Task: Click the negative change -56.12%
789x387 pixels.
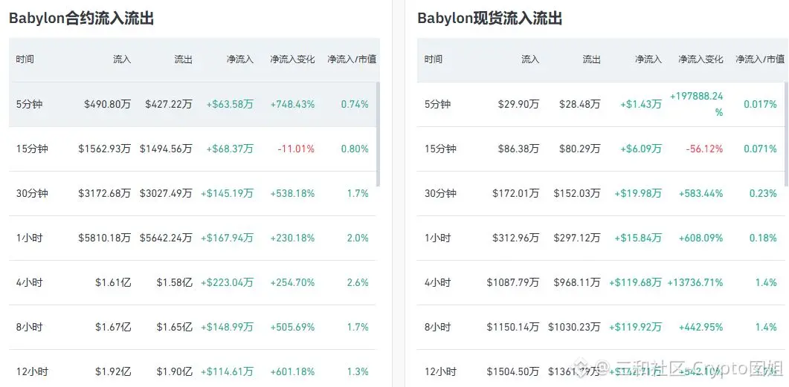Action: [x=704, y=149]
